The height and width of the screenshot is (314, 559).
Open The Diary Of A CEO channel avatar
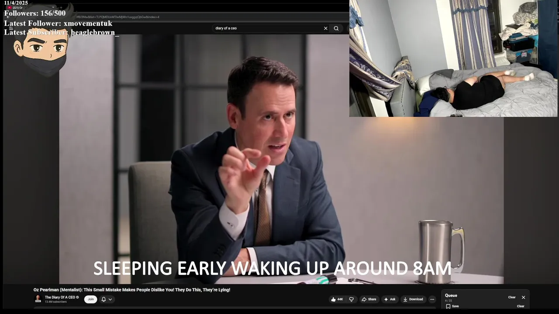pyautogui.click(x=38, y=299)
